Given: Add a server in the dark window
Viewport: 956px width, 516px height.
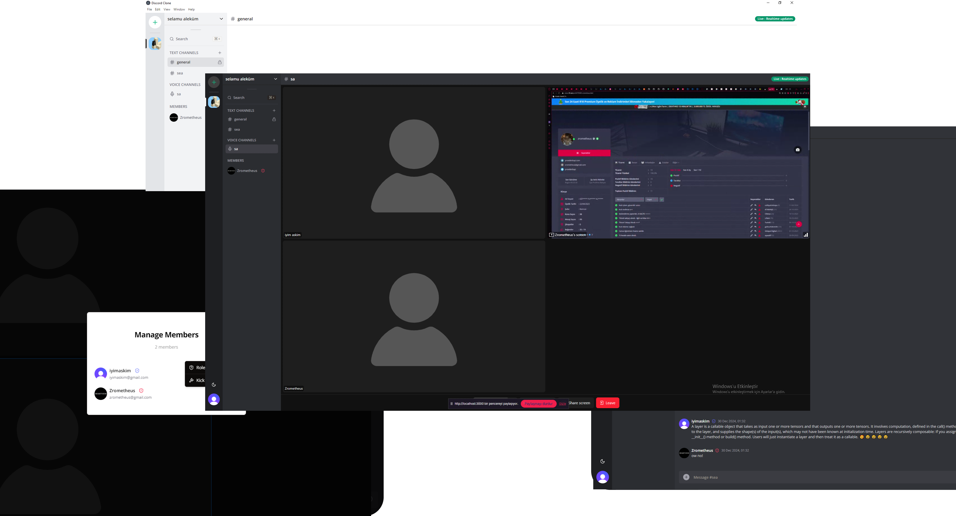Looking at the screenshot, I should 214,82.
